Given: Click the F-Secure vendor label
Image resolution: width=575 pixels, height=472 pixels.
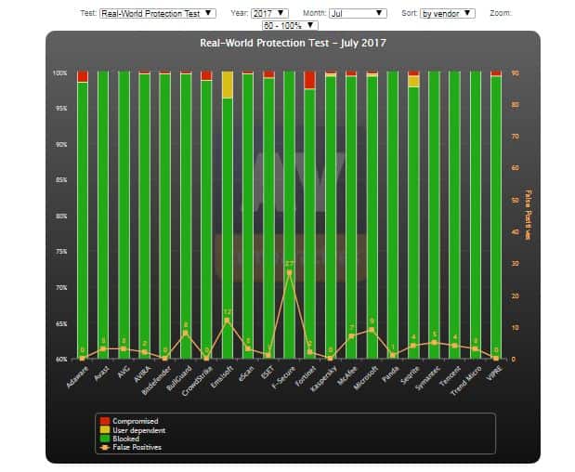Looking at the screenshot, I should point(284,376).
